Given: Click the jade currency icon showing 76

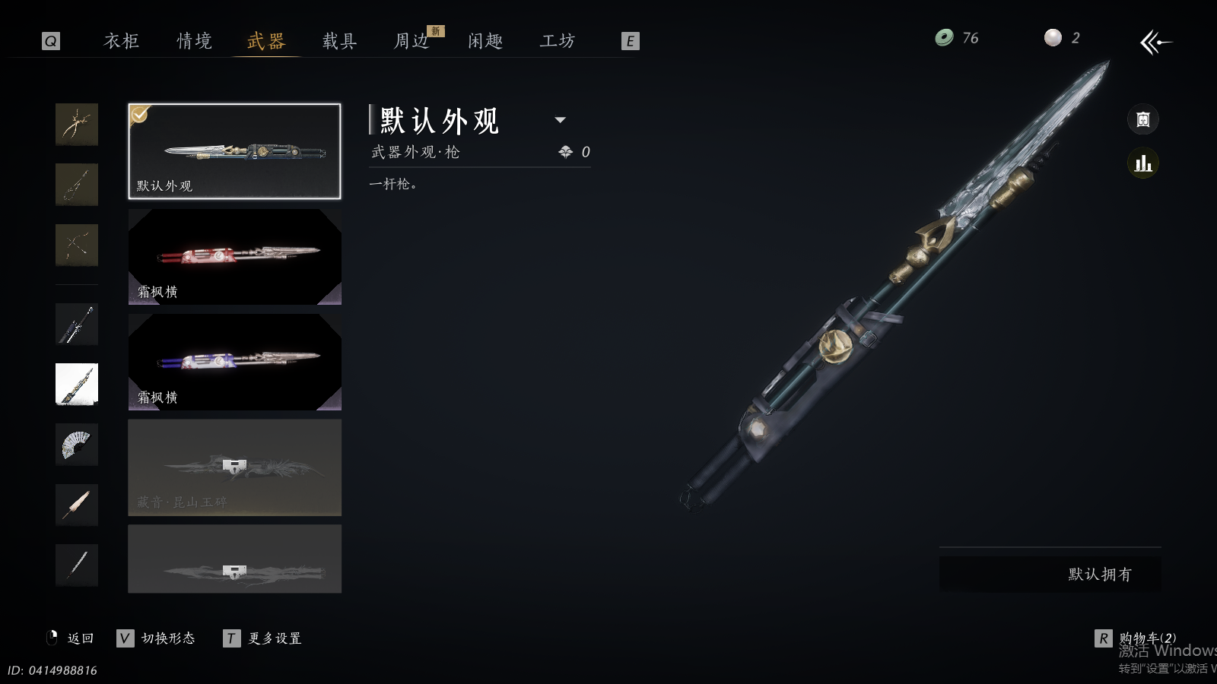Looking at the screenshot, I should pos(944,37).
